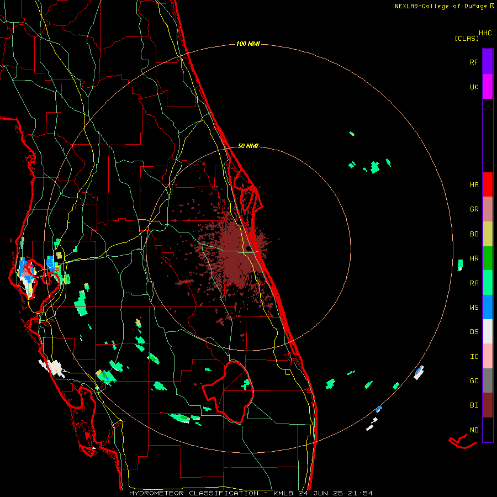497x497 pixels.
Task: Click the 50 NMI range ring label
Action: coord(248,146)
